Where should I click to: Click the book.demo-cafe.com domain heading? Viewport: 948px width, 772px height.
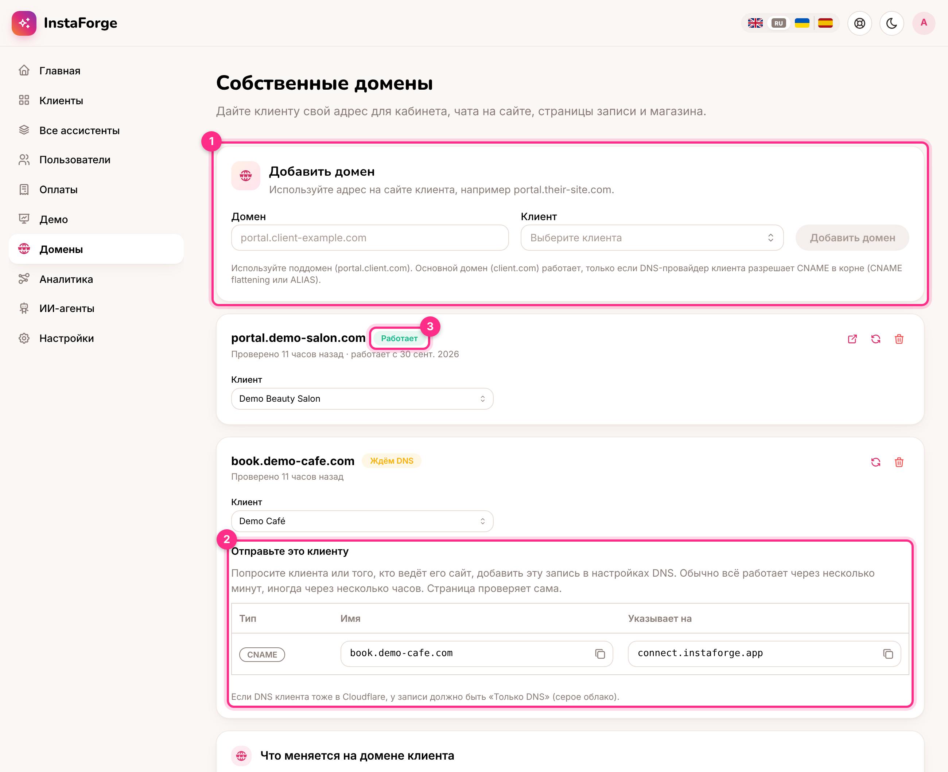point(293,461)
